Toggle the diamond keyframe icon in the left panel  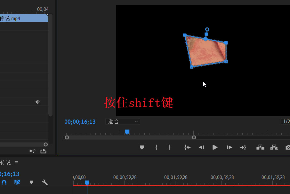coord(37,102)
